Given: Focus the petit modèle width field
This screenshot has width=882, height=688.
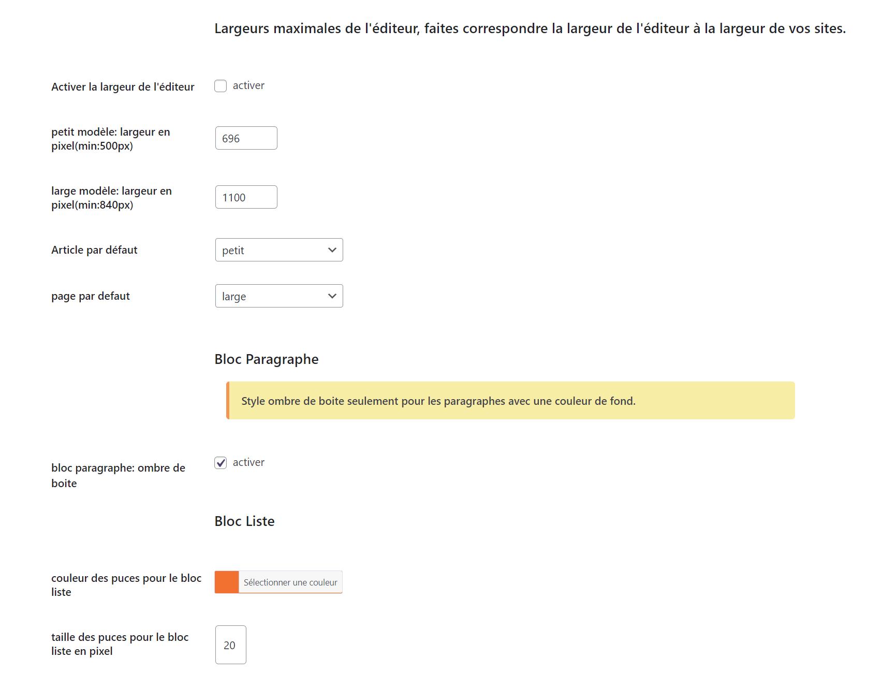Looking at the screenshot, I should pyautogui.click(x=246, y=138).
